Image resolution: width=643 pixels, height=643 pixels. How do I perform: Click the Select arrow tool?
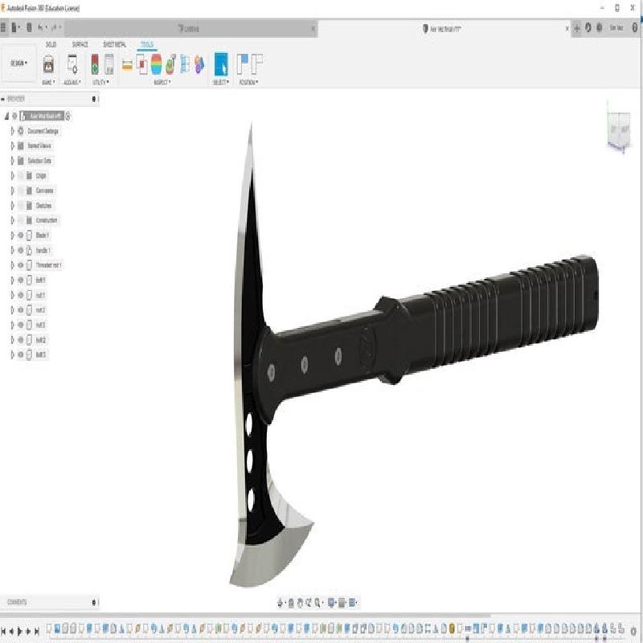[x=220, y=64]
